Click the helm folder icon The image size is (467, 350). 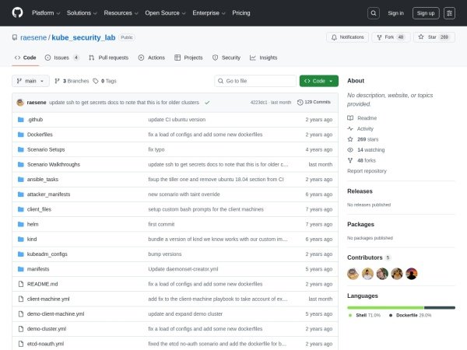tap(20, 224)
